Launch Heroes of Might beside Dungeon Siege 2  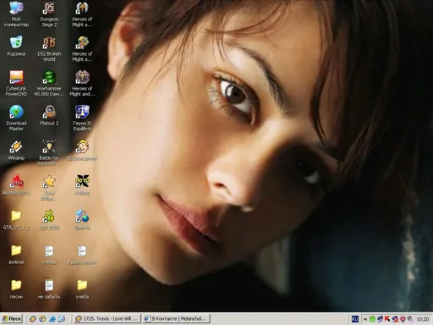pyautogui.click(x=82, y=14)
